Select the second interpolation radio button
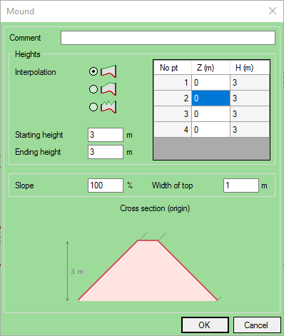Viewport: 284px width, 336px height. (x=93, y=89)
